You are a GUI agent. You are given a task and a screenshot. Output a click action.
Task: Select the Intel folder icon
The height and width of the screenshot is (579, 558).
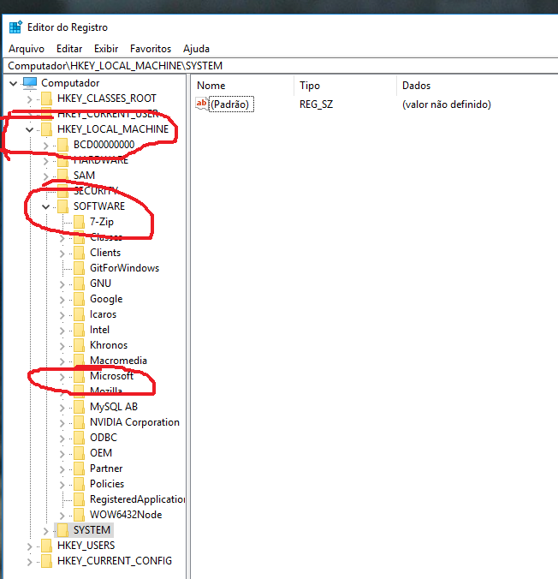tap(79, 330)
